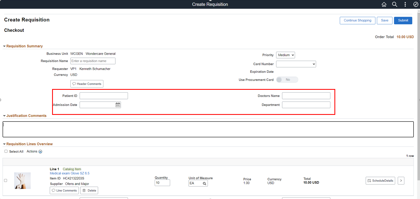420x199 pixels.
Task: Open the Admission Date calendar picker
Action: (x=118, y=105)
